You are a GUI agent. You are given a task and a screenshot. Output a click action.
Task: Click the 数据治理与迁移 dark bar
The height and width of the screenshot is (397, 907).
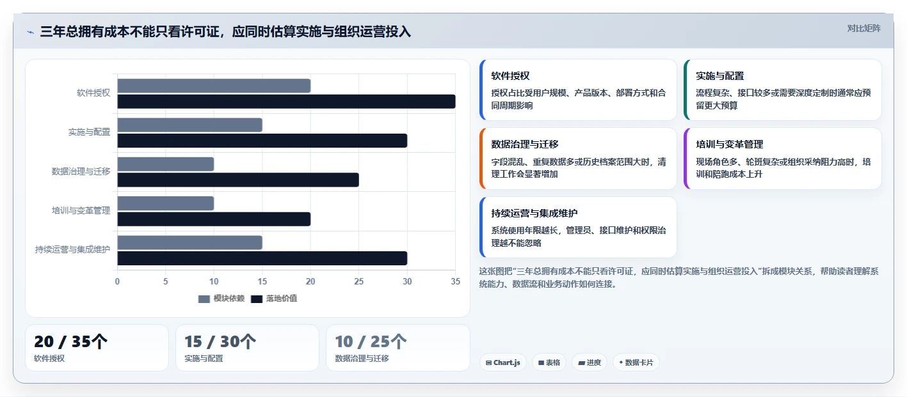tap(238, 180)
